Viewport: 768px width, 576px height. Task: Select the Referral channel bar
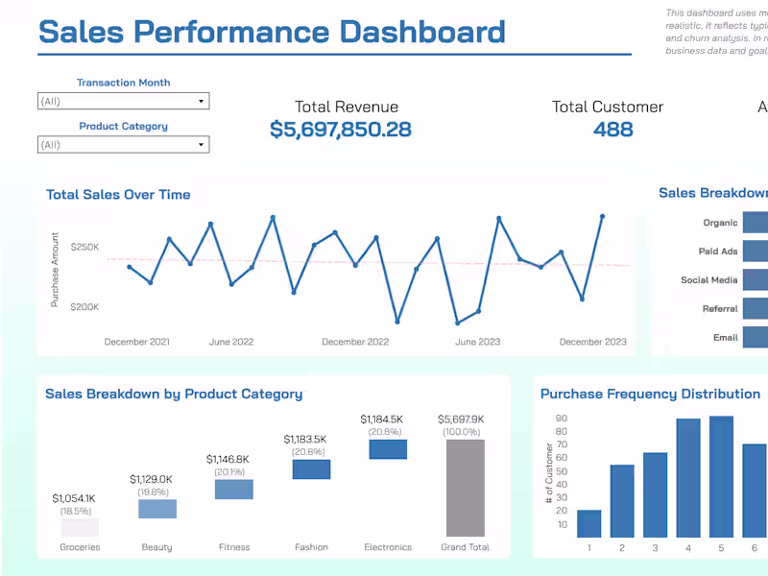pos(756,308)
